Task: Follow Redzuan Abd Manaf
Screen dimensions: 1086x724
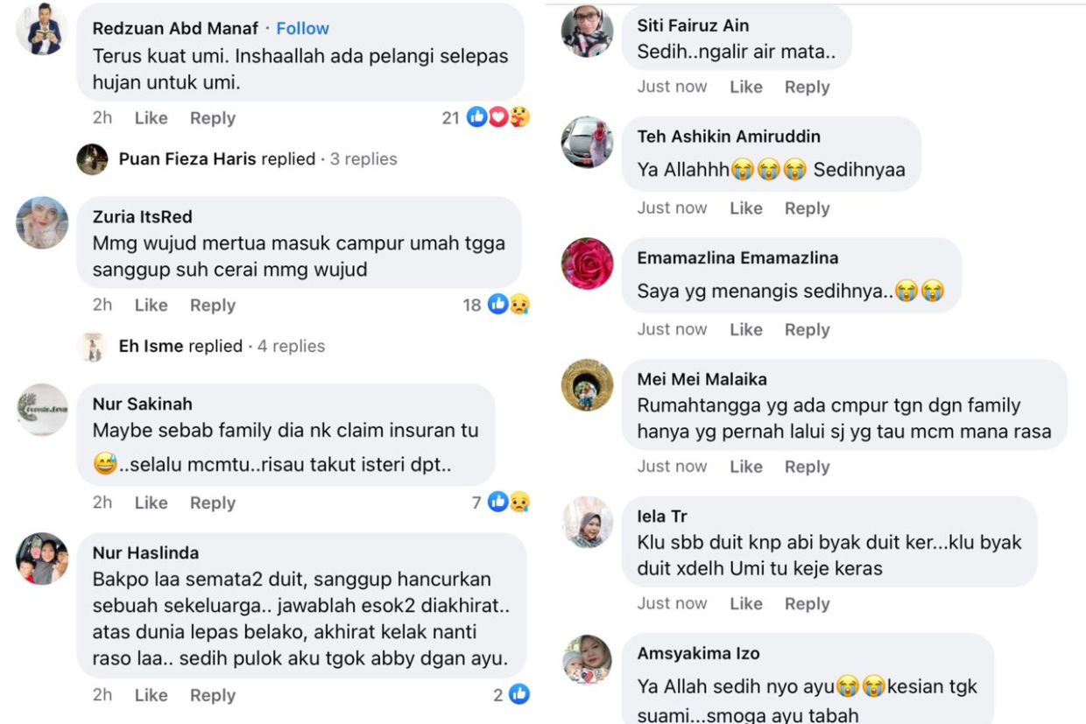Action: point(303,29)
